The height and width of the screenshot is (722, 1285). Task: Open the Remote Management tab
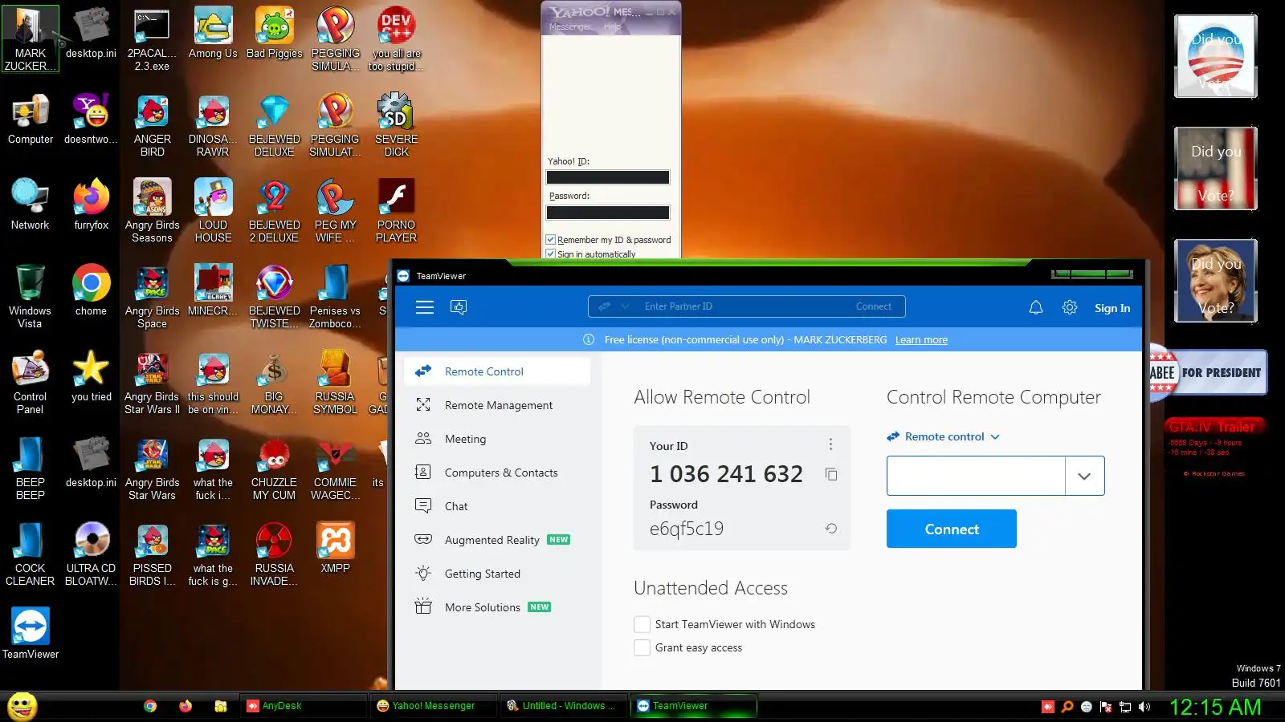[x=496, y=405]
